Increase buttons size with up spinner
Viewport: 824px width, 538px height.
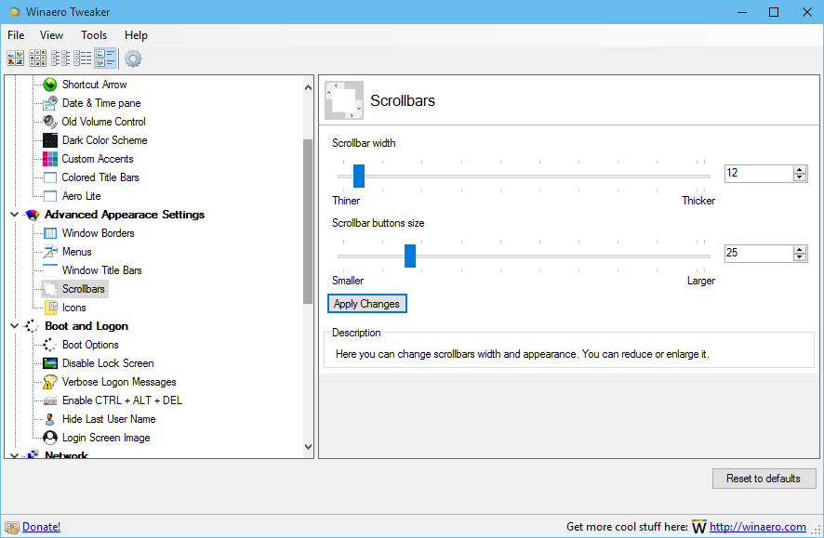pyautogui.click(x=800, y=249)
